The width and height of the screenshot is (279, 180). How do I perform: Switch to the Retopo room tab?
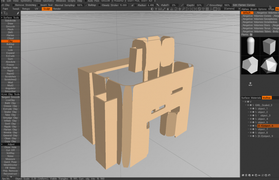(26, 9)
